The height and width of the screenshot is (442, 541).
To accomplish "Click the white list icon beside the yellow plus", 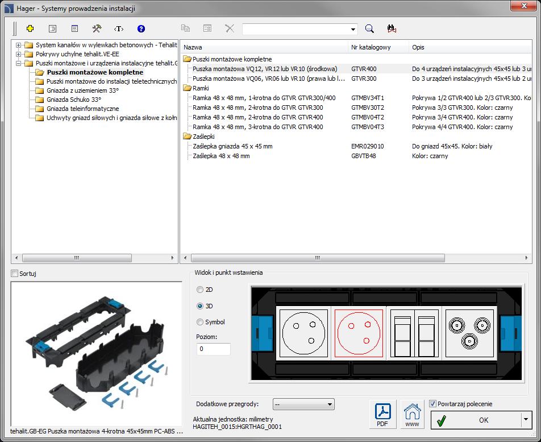I will click(52, 28).
